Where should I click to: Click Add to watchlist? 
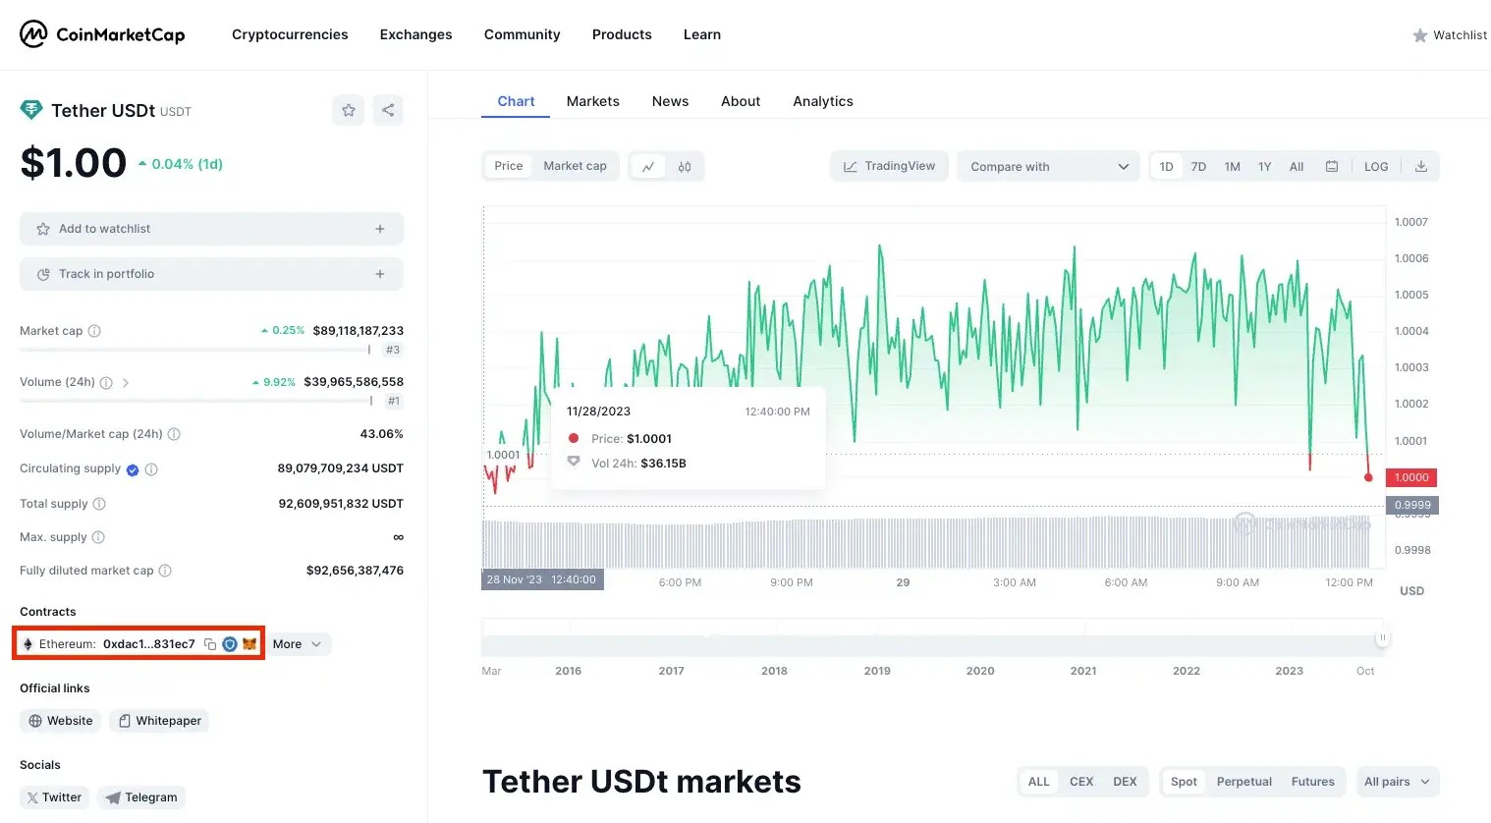[x=211, y=228]
